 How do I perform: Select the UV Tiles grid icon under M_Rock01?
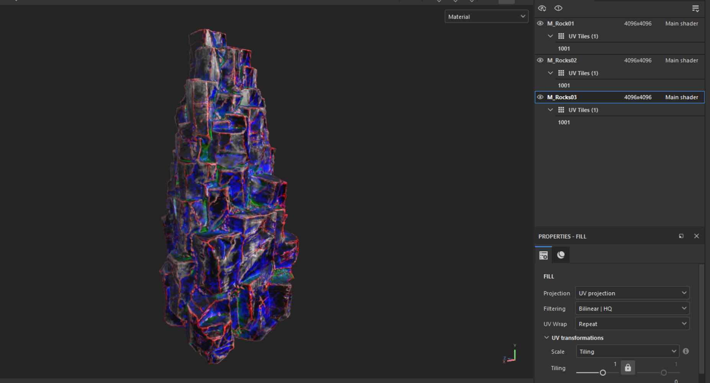(561, 36)
